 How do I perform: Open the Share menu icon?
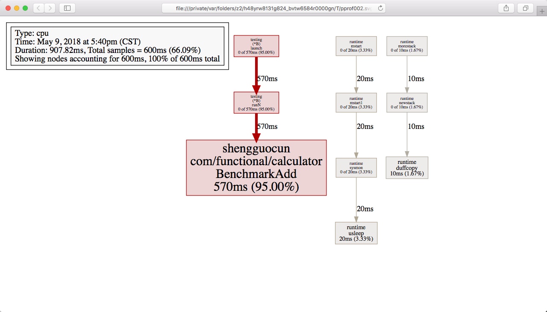click(506, 8)
